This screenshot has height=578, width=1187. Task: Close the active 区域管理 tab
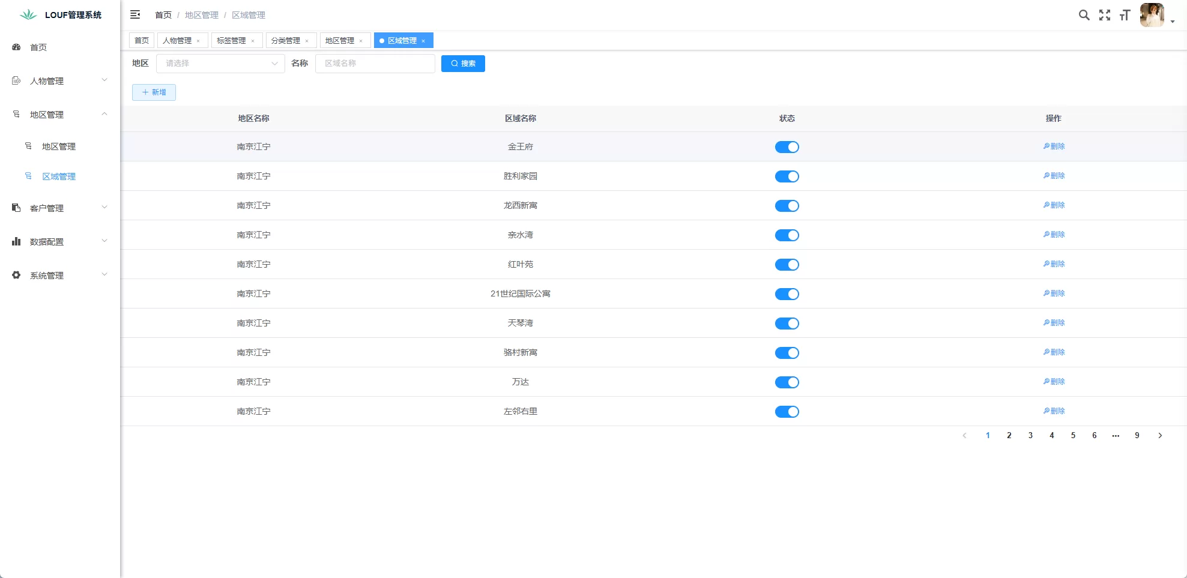423,41
